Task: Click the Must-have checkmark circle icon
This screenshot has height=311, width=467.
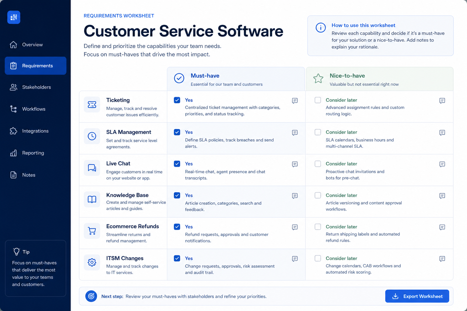Action: click(179, 78)
